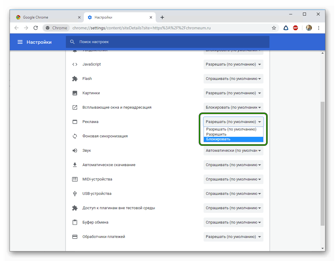Viewport: 335px width, 261px height.
Task: Open the Звук permission dropdown
Action: click(x=233, y=150)
